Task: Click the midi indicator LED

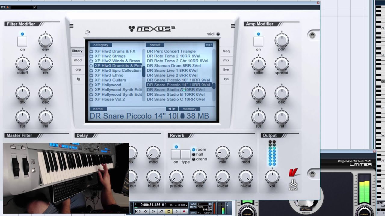Action: [218, 34]
